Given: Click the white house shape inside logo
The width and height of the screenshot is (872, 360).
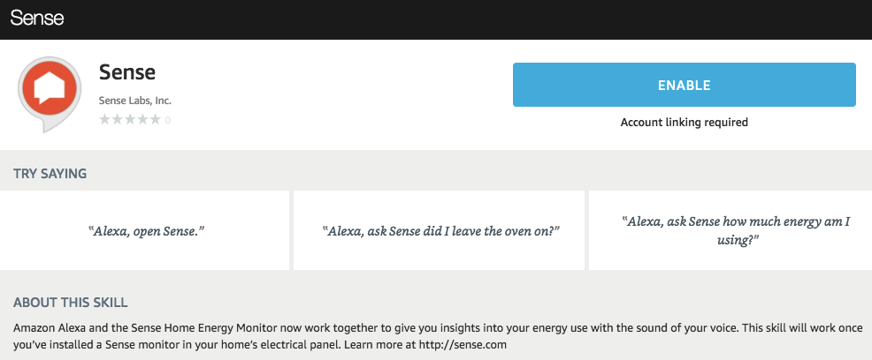Looking at the screenshot, I should click(x=50, y=88).
